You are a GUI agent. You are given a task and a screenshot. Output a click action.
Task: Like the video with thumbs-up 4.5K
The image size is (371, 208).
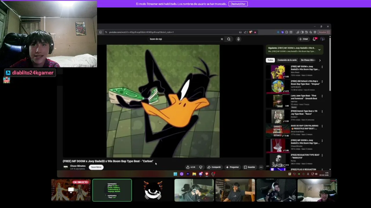(x=191, y=167)
